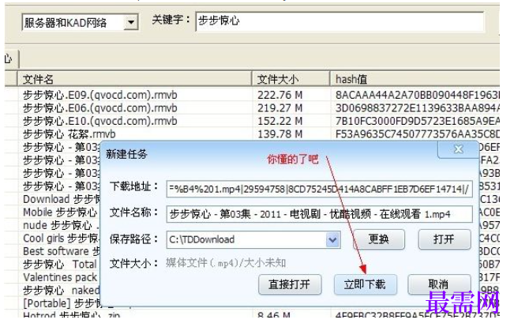Click hash value starting with 7B10FC3000FD

(x=418, y=122)
